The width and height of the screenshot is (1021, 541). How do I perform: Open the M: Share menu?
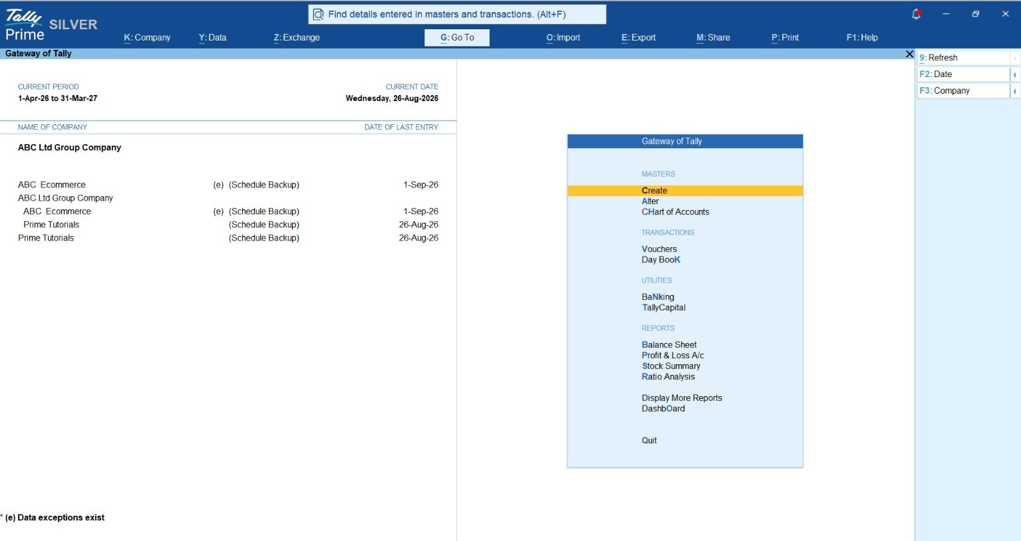pos(713,38)
